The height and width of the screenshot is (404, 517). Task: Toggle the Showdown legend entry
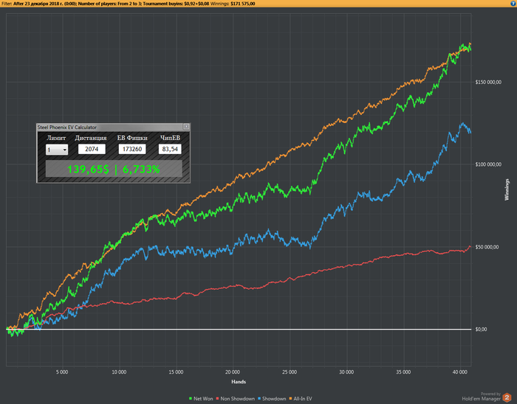click(272, 398)
